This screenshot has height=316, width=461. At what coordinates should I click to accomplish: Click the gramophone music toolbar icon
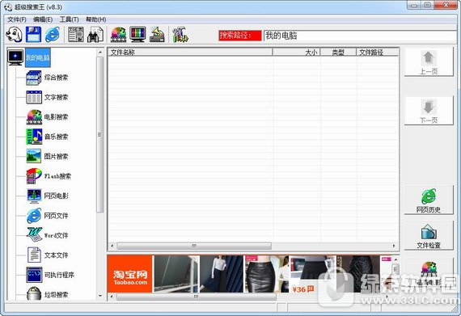(x=157, y=35)
